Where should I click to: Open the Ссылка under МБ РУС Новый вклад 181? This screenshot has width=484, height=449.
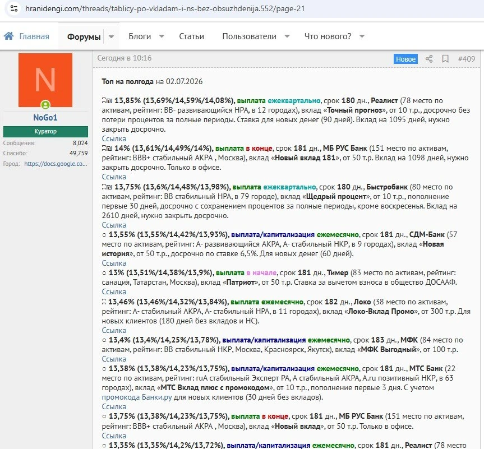point(114,177)
